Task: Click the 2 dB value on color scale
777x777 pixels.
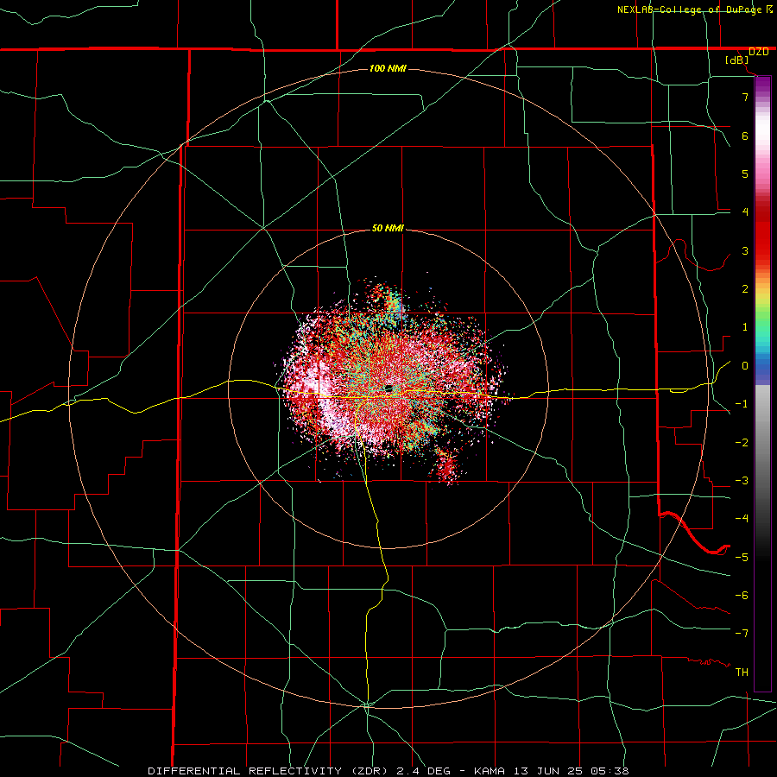Action: point(745,289)
